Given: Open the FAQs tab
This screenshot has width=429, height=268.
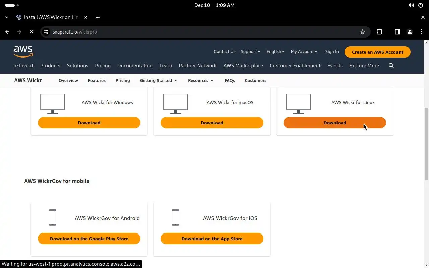Looking at the screenshot, I should tap(230, 80).
